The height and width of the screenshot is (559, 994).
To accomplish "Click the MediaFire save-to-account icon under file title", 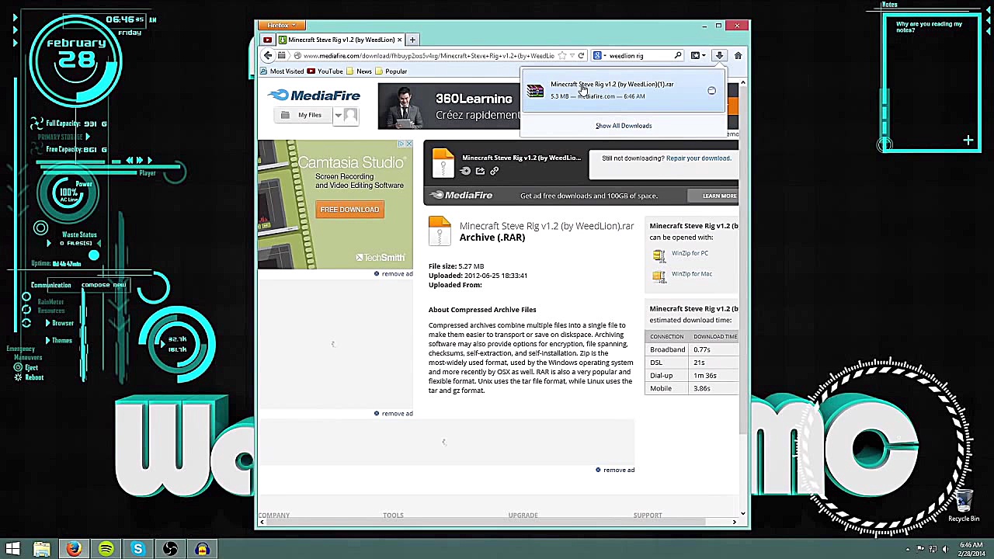I will click(x=465, y=171).
